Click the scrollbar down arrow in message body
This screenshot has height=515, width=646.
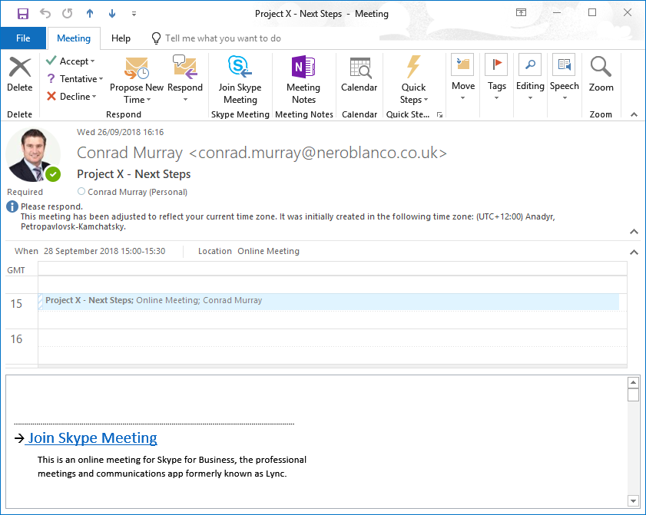pyautogui.click(x=633, y=500)
